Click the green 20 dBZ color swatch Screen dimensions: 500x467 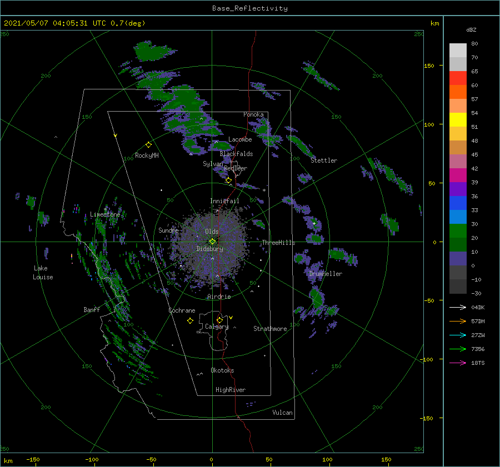click(458, 230)
